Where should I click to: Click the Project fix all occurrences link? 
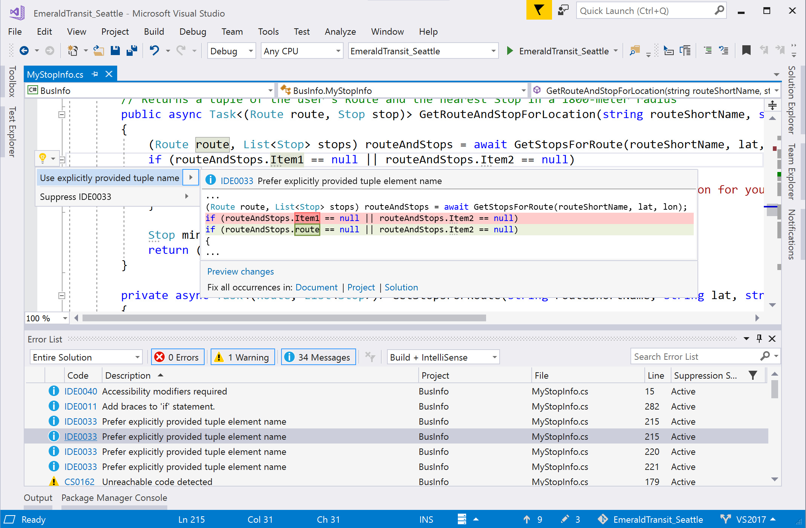point(360,287)
